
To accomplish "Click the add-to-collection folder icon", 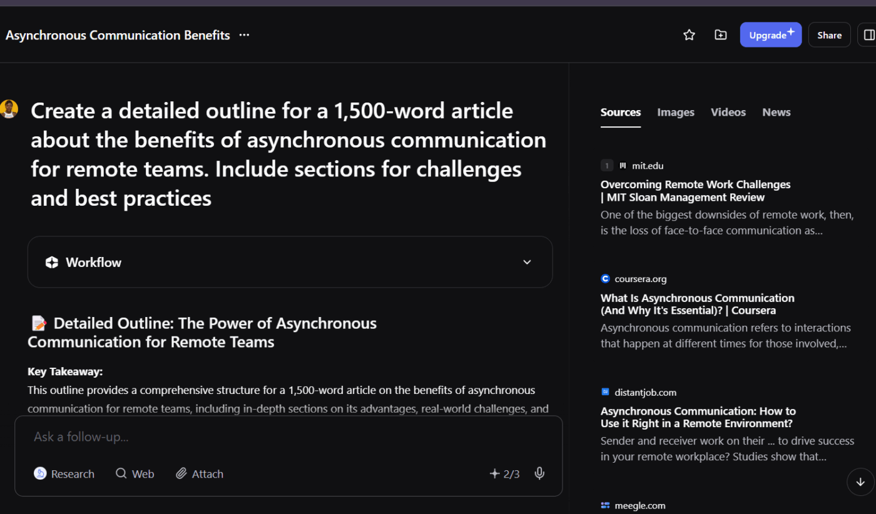I will (x=720, y=35).
